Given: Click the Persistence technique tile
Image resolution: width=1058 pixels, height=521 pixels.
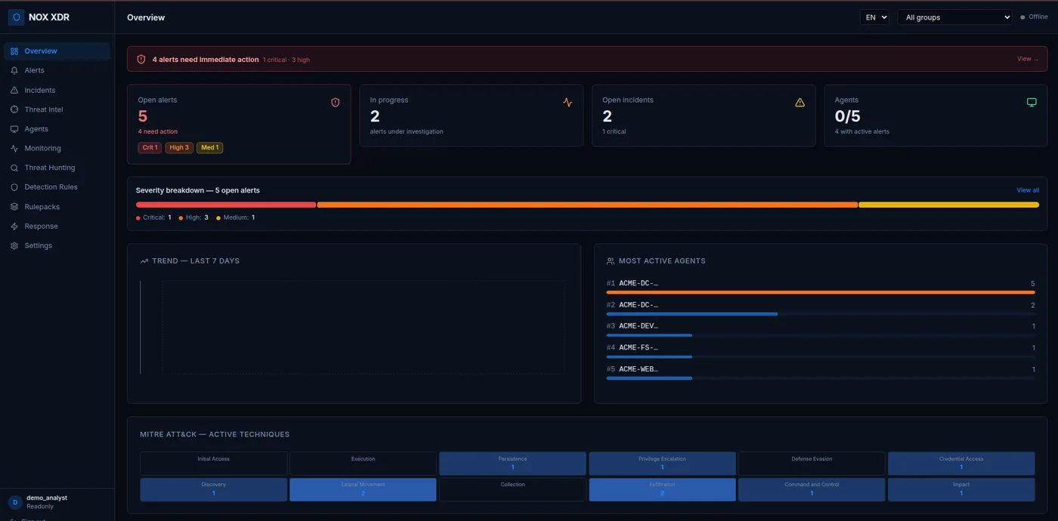Looking at the screenshot, I should click(x=512, y=464).
